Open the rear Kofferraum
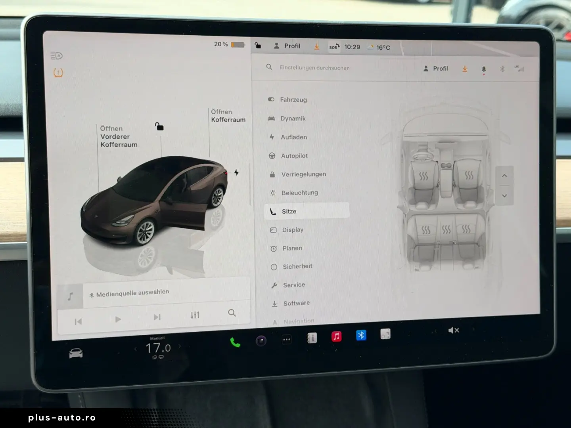 pos(228,116)
